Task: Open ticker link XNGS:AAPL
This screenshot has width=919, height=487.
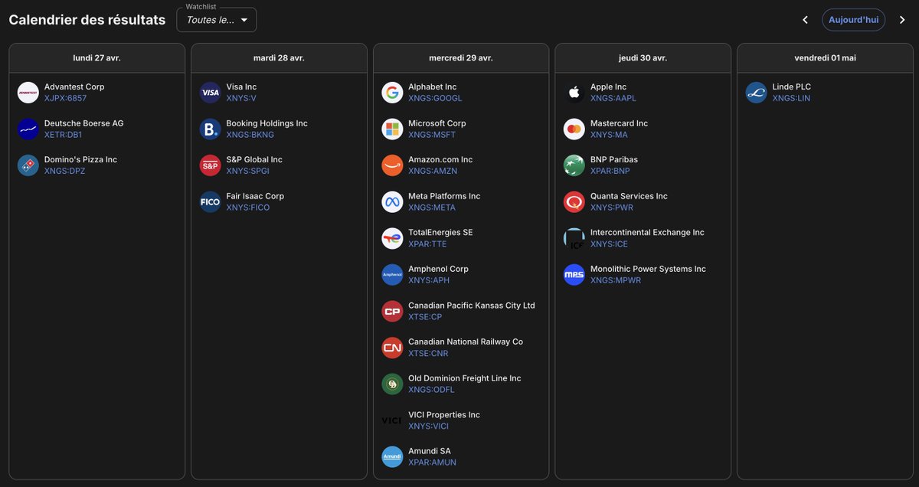Action: tap(613, 99)
